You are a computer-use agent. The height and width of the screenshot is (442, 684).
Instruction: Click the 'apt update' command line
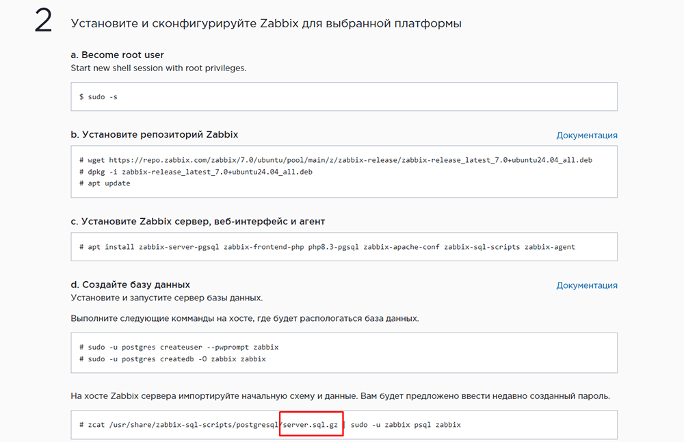[105, 183]
